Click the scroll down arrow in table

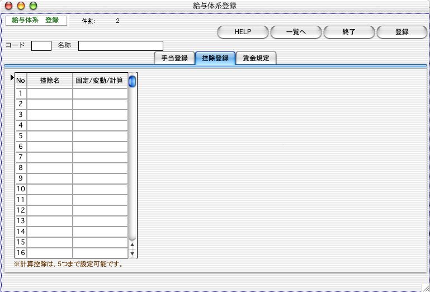click(x=133, y=253)
